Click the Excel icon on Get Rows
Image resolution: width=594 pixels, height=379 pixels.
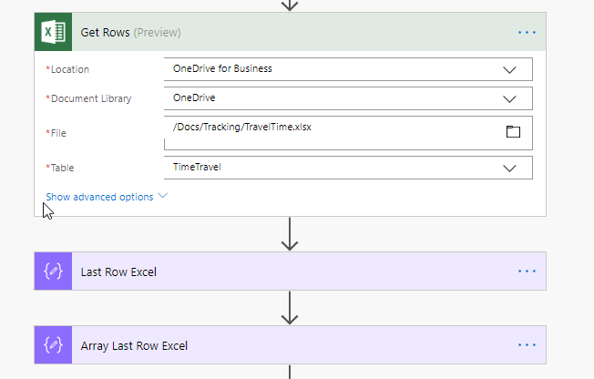pyautogui.click(x=53, y=32)
